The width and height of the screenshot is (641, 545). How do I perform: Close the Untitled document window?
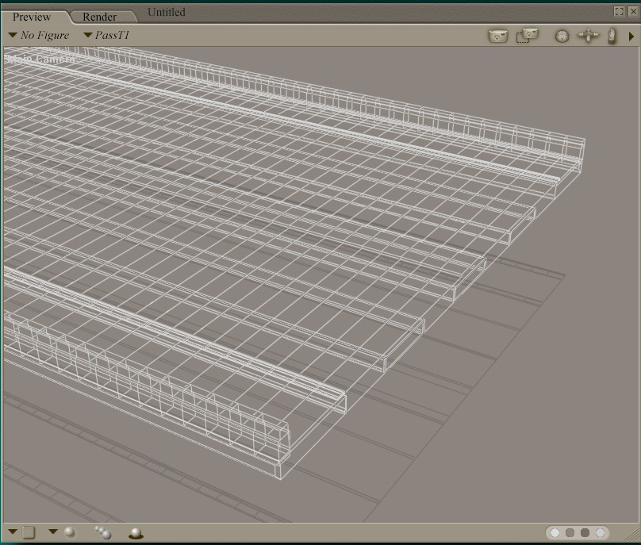pyautogui.click(x=633, y=11)
